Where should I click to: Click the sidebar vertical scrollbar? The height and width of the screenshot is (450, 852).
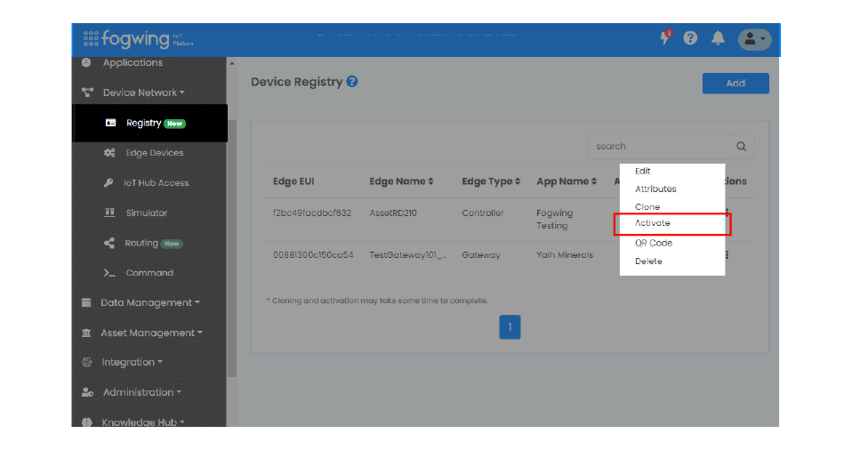click(x=232, y=248)
